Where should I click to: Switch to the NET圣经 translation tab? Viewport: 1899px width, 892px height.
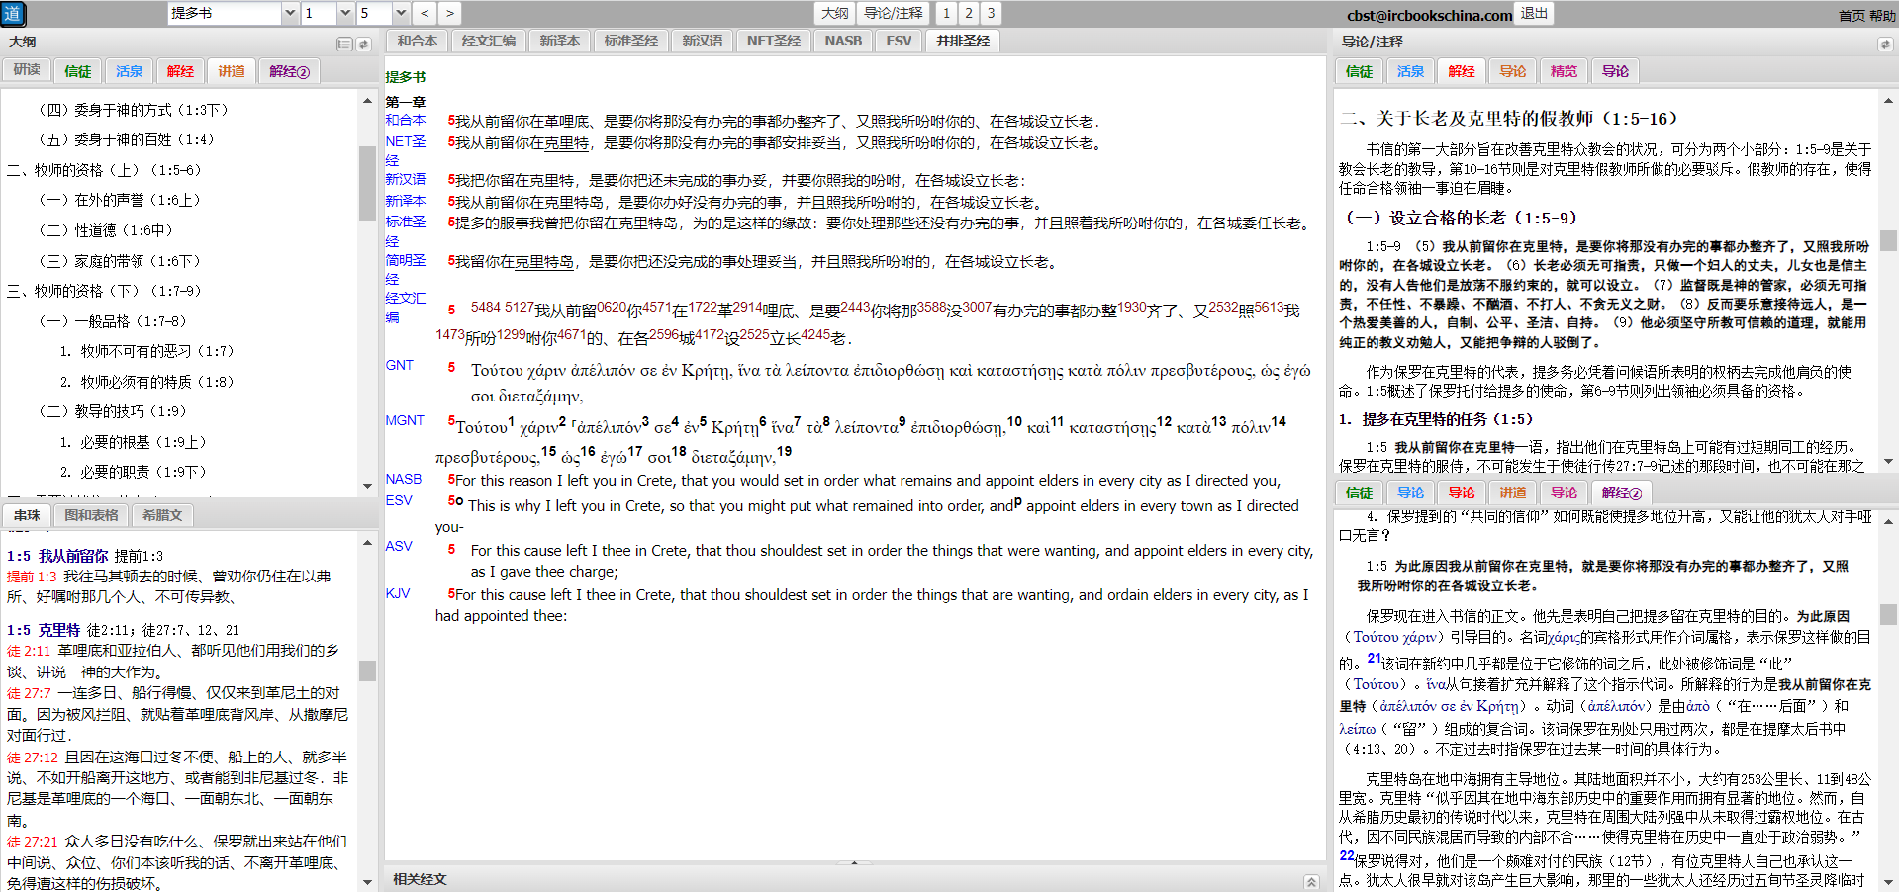point(773,41)
